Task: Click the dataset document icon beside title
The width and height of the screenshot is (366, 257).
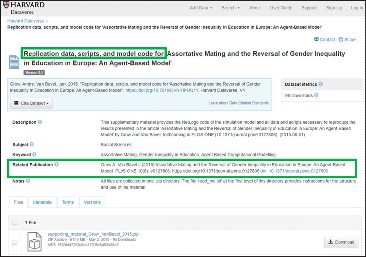Action: pyautogui.click(x=14, y=62)
